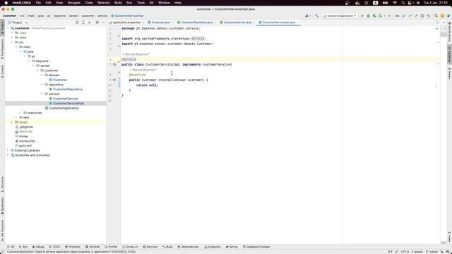Open the Debug tool window button
452x254 pixels.
pyautogui.click(x=38, y=247)
